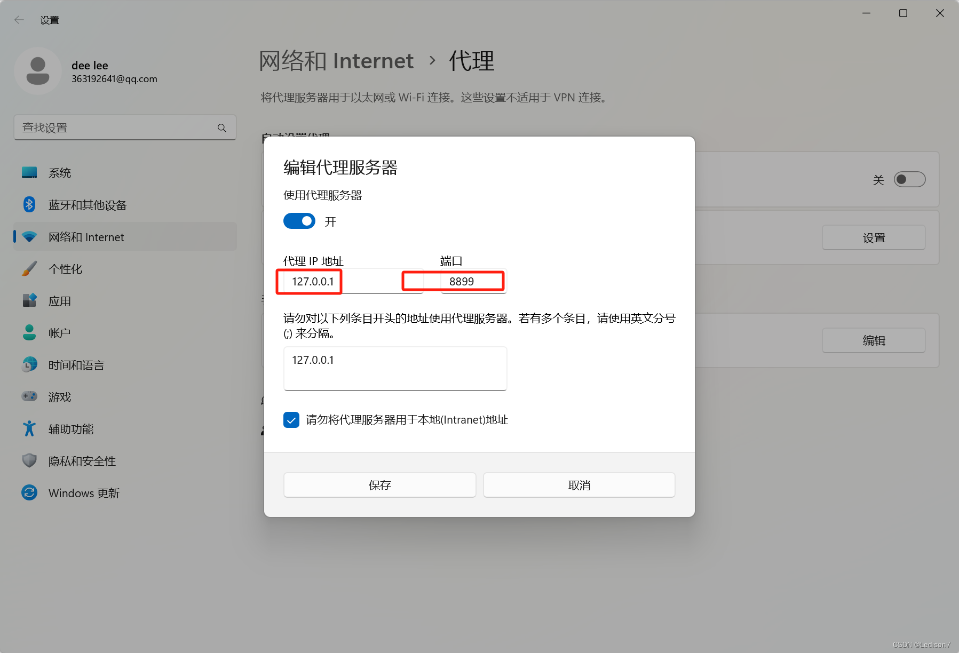This screenshot has width=959, height=653.
Task: Open 应用 category
Action: [x=125, y=301]
